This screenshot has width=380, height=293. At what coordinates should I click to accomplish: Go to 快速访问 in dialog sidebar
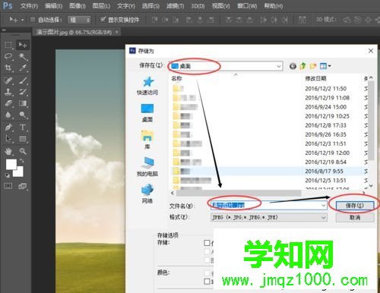pyautogui.click(x=147, y=86)
